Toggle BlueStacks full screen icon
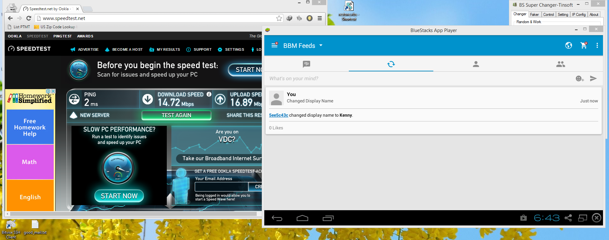The height and width of the screenshot is (240, 609). pyautogui.click(x=583, y=218)
